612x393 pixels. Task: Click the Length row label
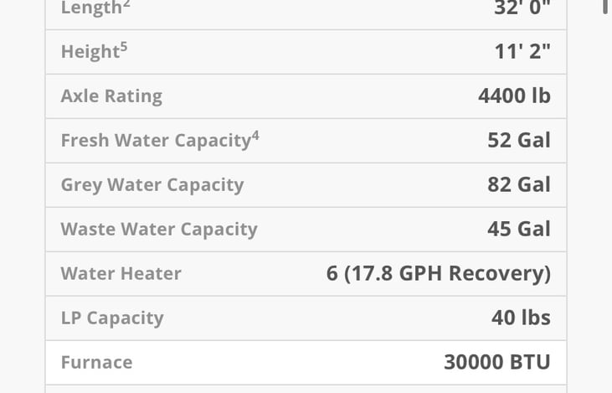coord(90,8)
